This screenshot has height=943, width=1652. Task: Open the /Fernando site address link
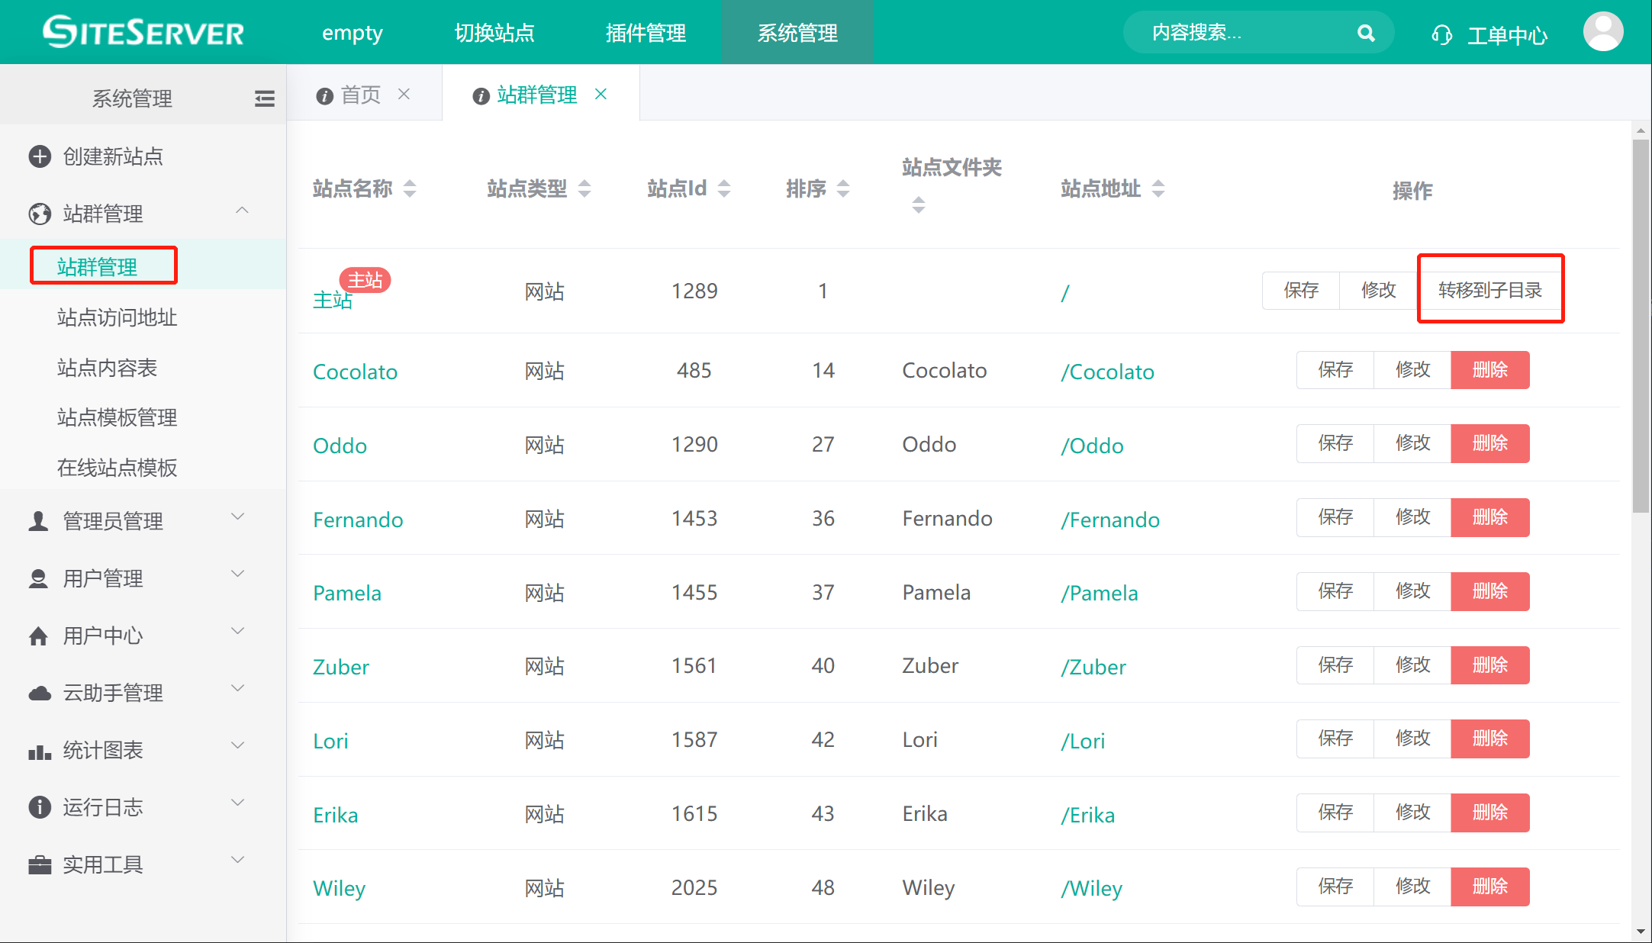[x=1110, y=520]
